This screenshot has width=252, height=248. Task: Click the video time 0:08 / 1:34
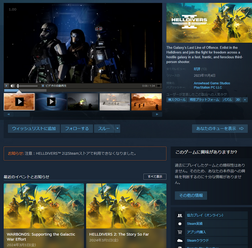point(148,86)
